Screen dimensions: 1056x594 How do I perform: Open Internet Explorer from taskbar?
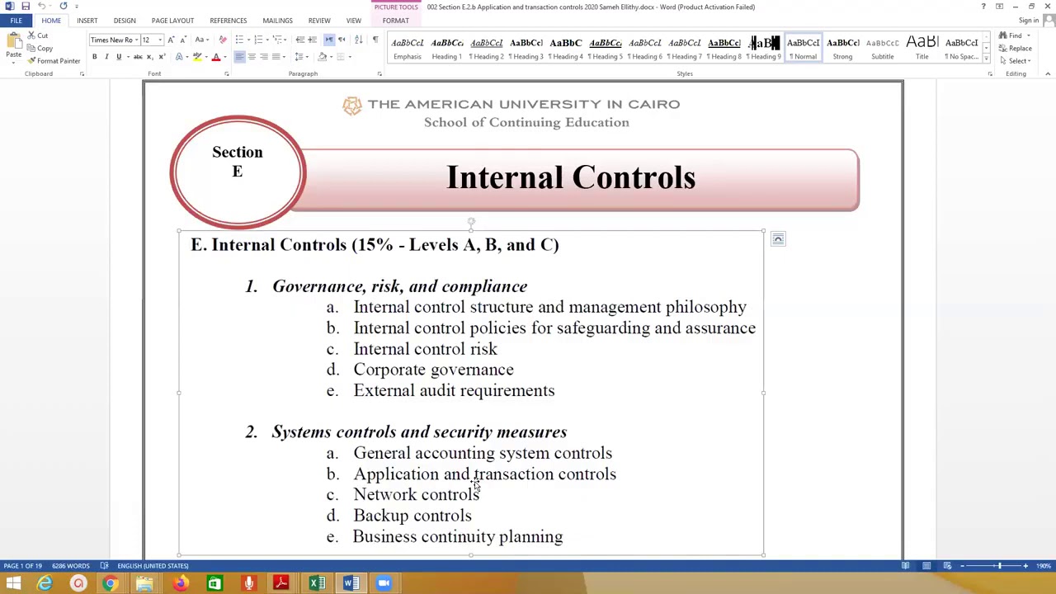(45, 584)
